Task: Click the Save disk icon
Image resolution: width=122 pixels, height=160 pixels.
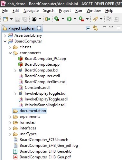Action: pos(17,19)
